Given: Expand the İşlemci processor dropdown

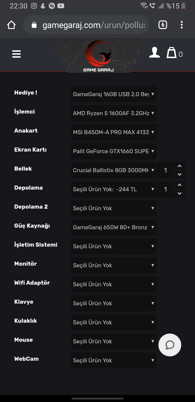Looking at the screenshot, I should pos(114,113).
